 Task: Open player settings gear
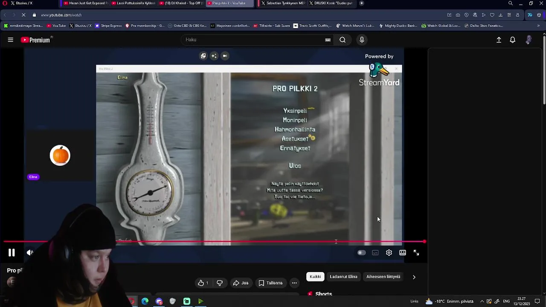[389, 252]
